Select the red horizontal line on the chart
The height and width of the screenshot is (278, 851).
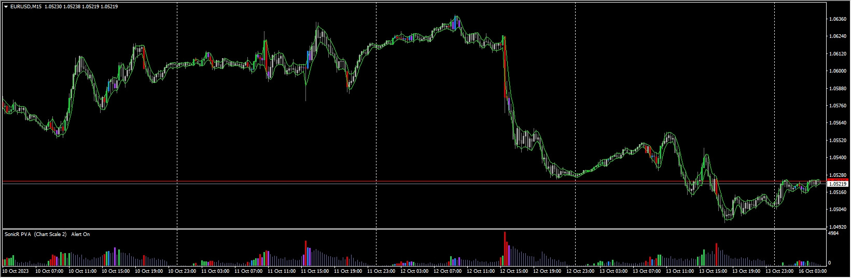pyautogui.click(x=415, y=182)
